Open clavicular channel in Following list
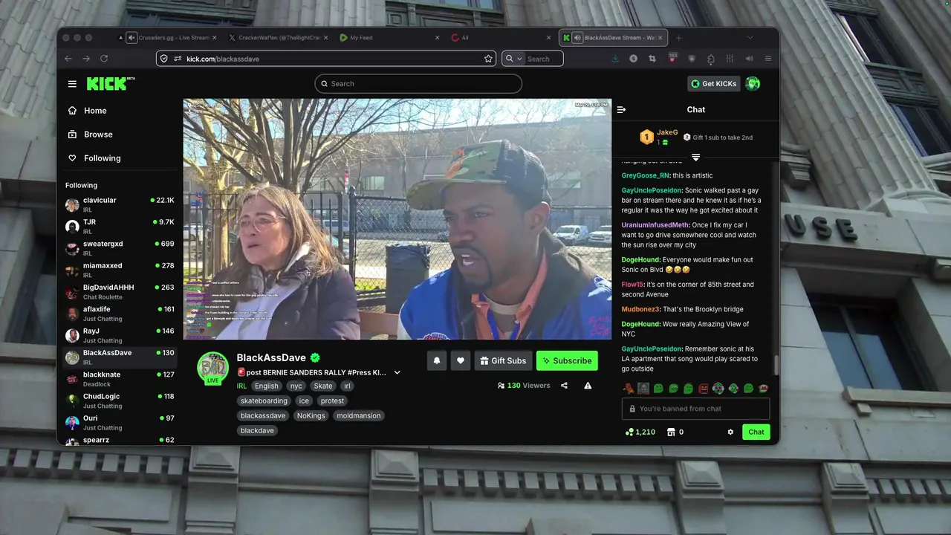Image resolution: width=951 pixels, height=535 pixels. (x=120, y=204)
